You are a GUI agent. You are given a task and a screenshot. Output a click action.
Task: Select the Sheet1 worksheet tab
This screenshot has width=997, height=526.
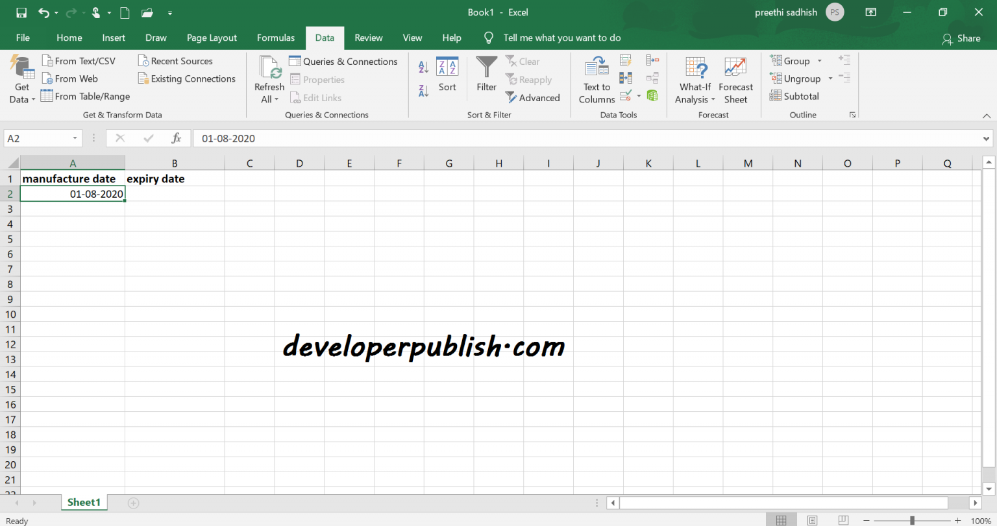point(84,502)
